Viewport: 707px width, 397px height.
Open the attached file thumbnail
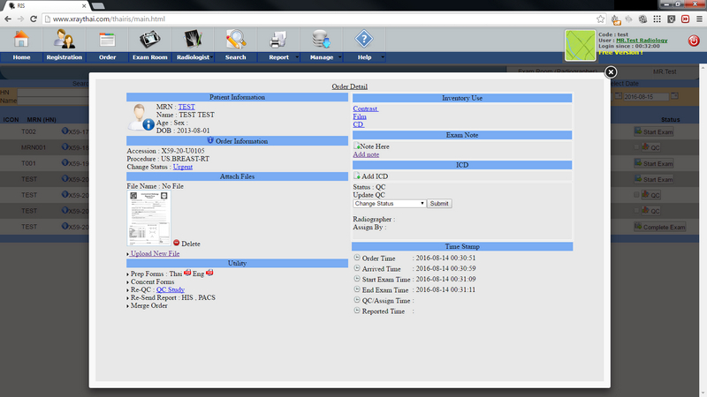coord(148,217)
